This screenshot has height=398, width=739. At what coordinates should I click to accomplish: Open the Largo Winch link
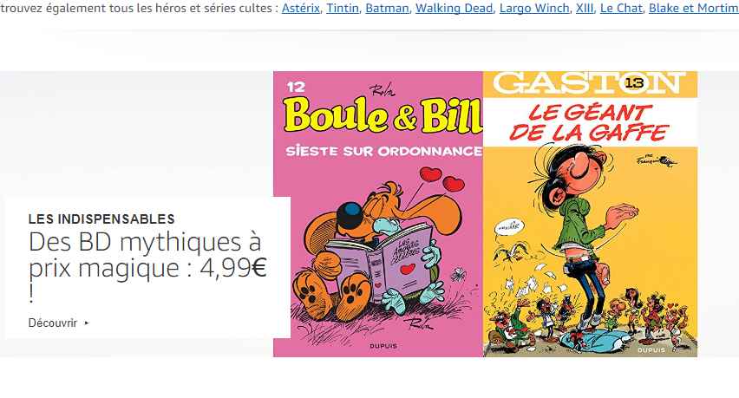534,8
